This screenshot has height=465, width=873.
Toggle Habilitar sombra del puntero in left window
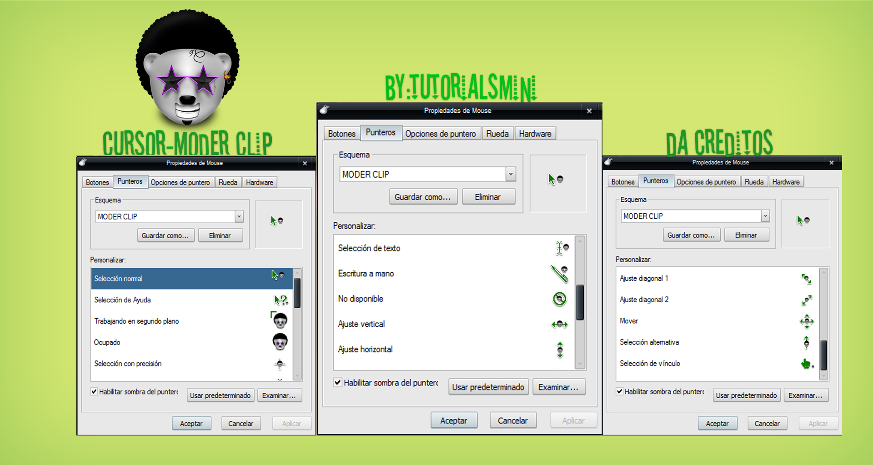coord(94,391)
